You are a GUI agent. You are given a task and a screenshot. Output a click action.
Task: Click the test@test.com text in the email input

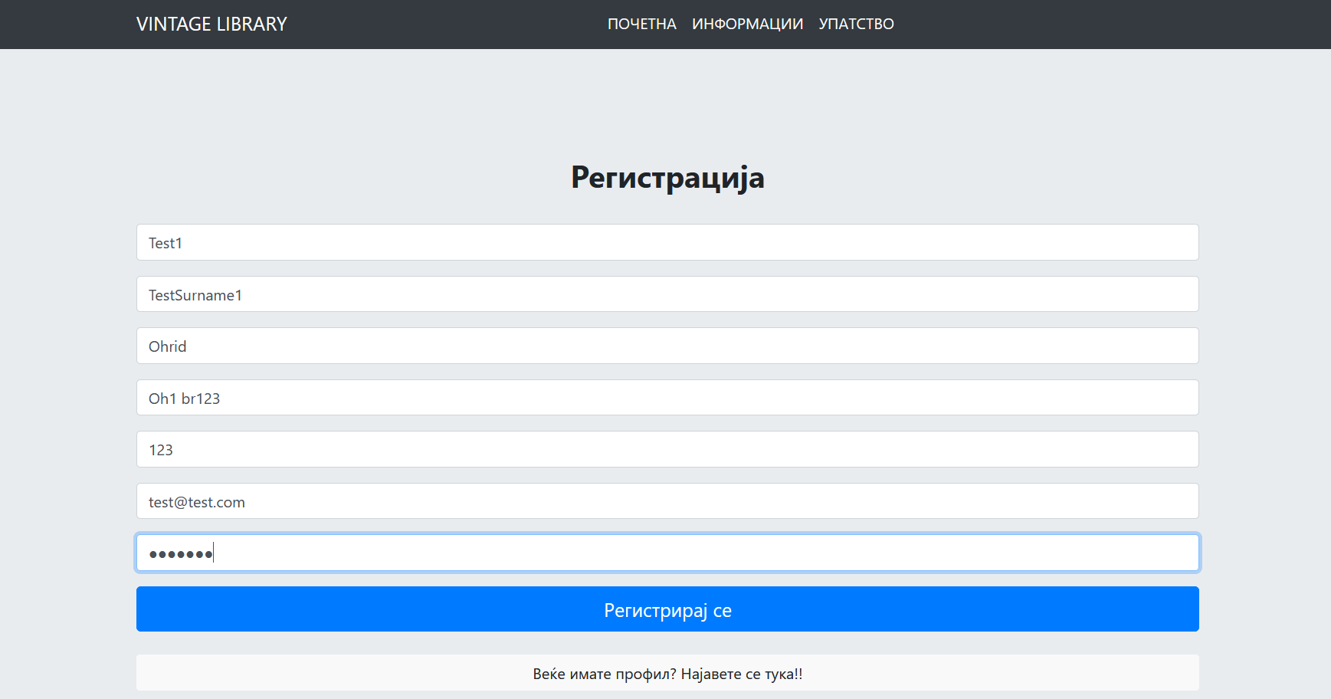coord(197,502)
